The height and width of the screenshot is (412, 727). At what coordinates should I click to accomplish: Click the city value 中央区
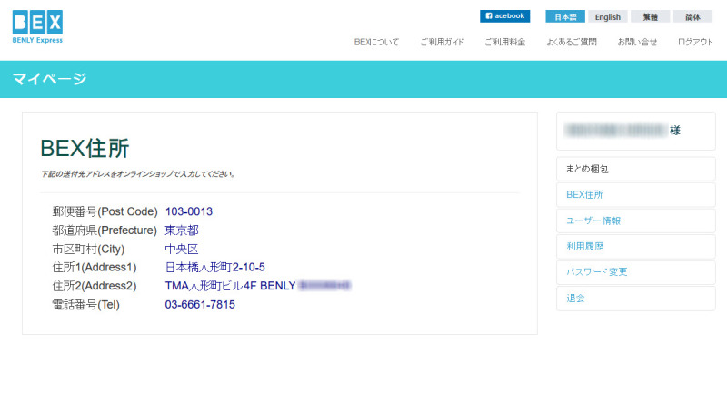[182, 249]
